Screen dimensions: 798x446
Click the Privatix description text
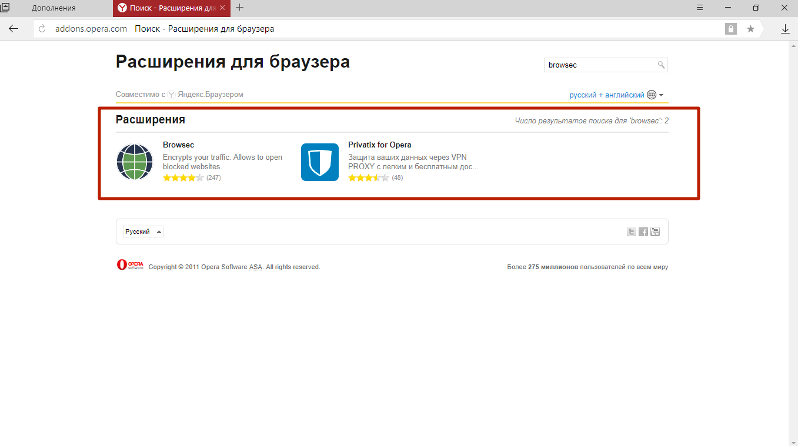point(413,162)
